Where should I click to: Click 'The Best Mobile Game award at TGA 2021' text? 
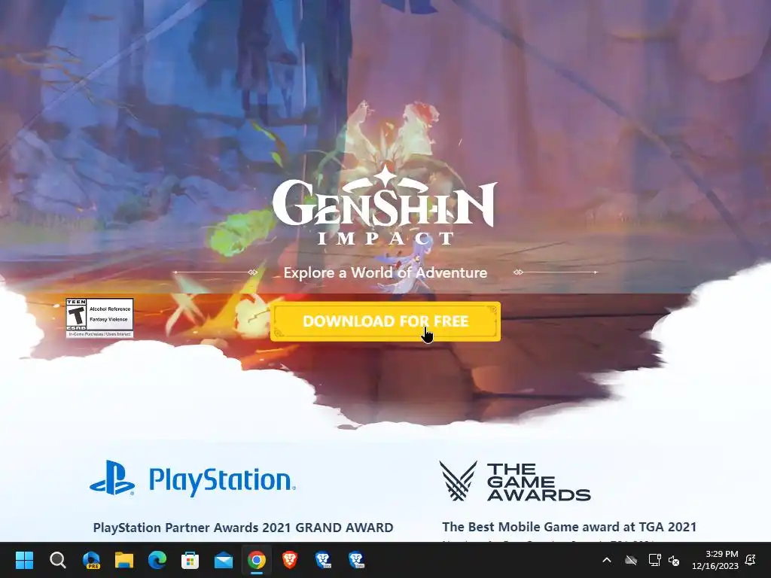[x=569, y=527]
